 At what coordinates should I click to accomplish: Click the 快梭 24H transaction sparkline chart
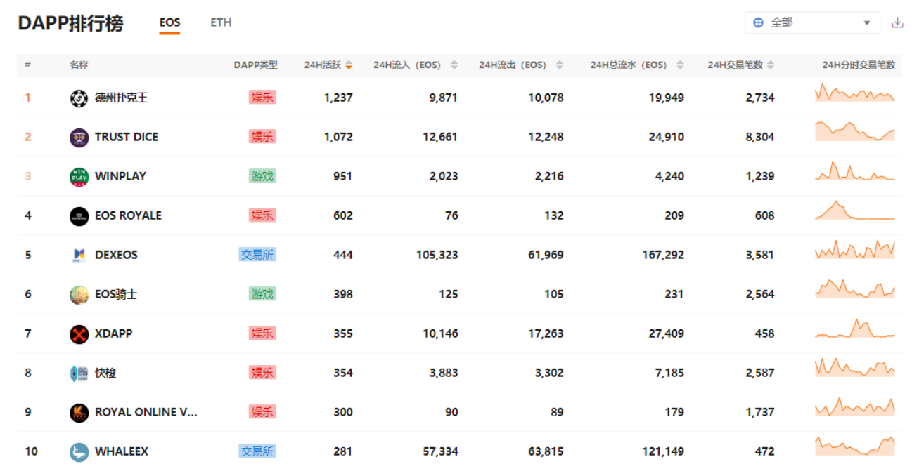855,368
